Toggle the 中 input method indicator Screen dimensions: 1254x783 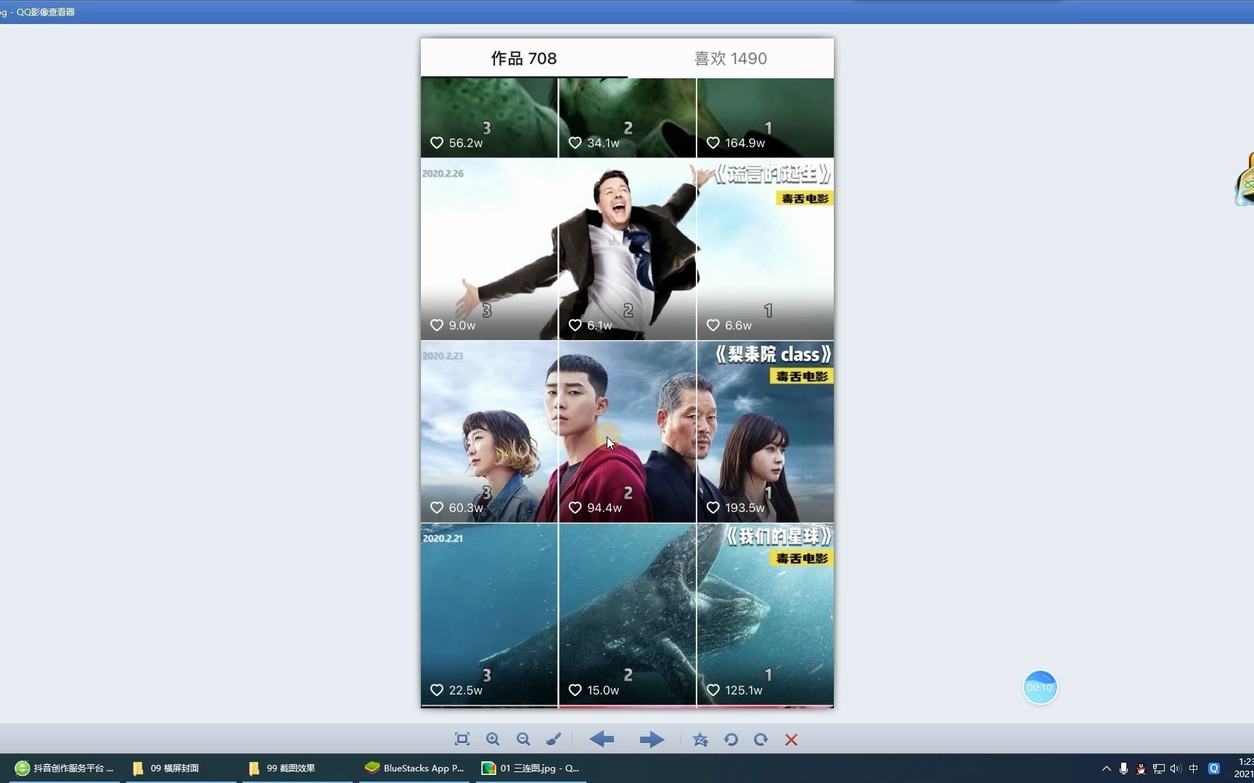coord(1194,768)
